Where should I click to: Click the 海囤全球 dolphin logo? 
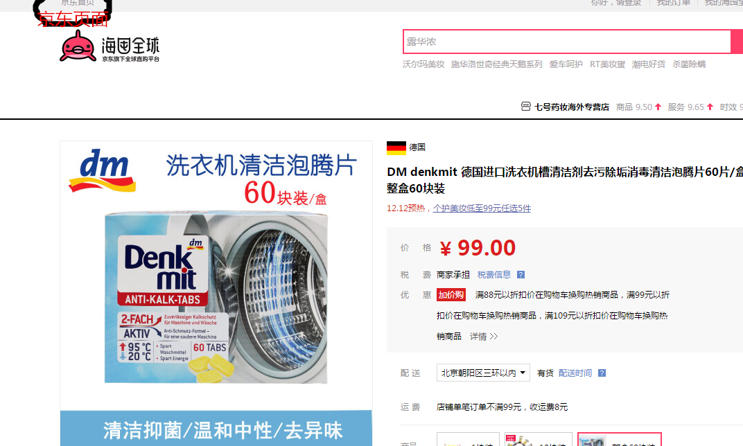[110, 46]
